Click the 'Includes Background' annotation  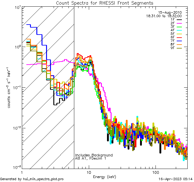[x=94, y=155]
